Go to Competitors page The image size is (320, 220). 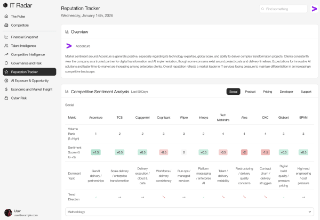point(29,25)
